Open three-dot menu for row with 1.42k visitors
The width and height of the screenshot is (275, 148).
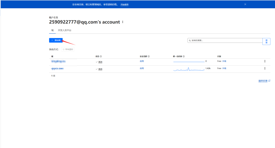(265, 68)
